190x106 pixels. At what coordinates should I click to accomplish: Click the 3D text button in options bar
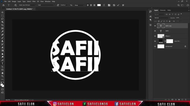[x=123, y=5]
